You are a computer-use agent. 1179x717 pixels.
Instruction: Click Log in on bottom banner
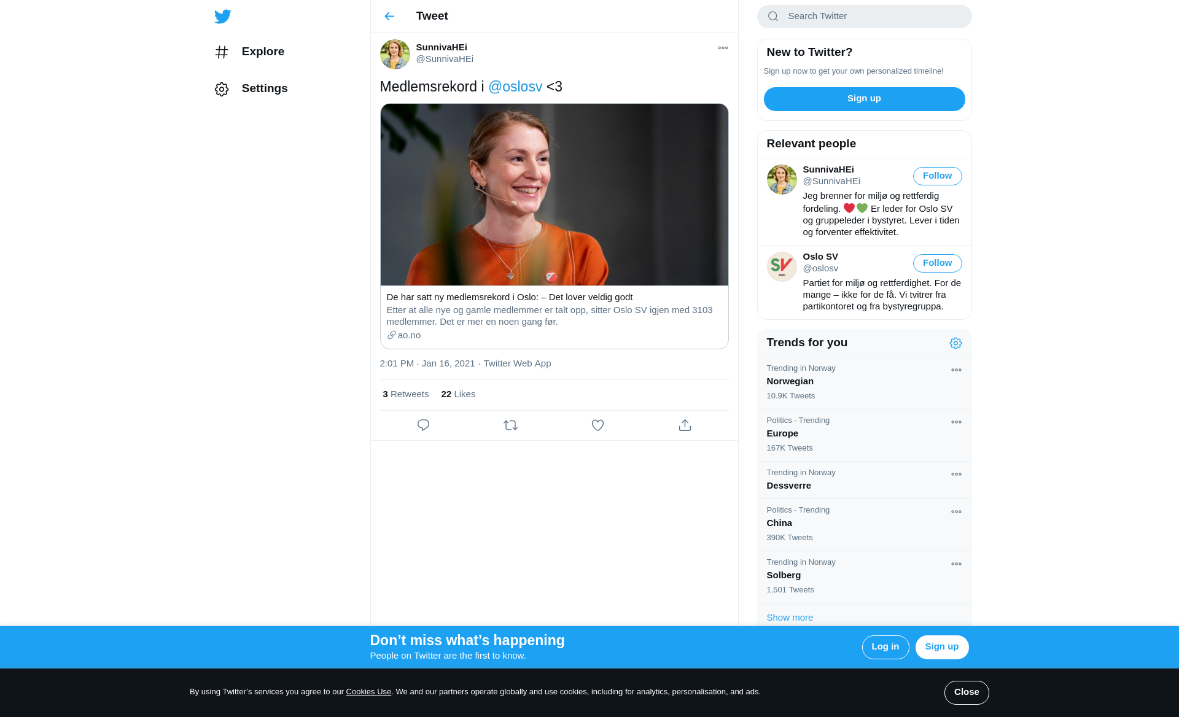click(x=885, y=647)
